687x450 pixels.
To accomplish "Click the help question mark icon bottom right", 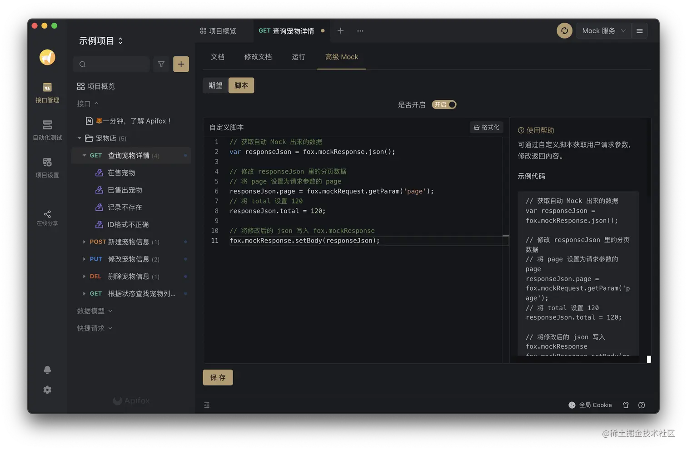I will click(642, 405).
